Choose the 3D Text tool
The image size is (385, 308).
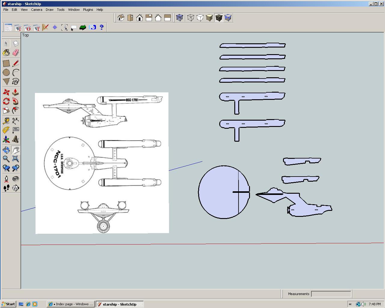tap(16, 140)
